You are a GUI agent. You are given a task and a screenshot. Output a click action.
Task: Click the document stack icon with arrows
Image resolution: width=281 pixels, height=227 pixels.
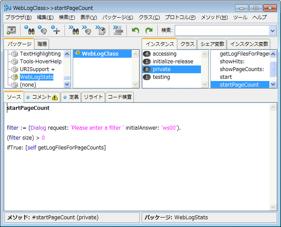[101, 30]
